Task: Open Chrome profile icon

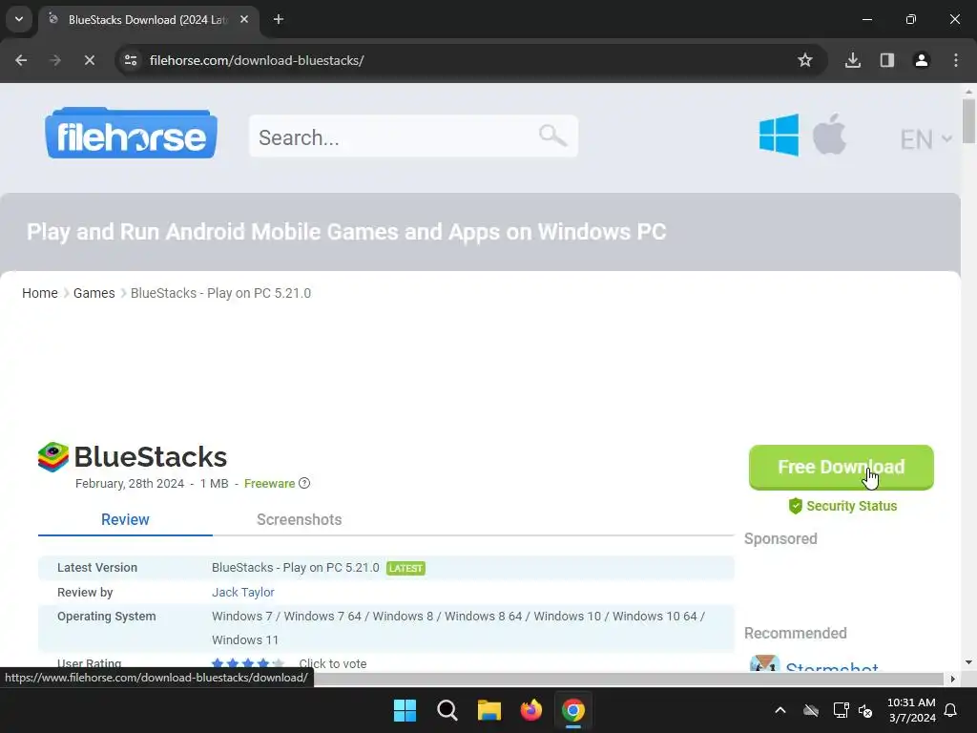Action: pyautogui.click(x=922, y=60)
